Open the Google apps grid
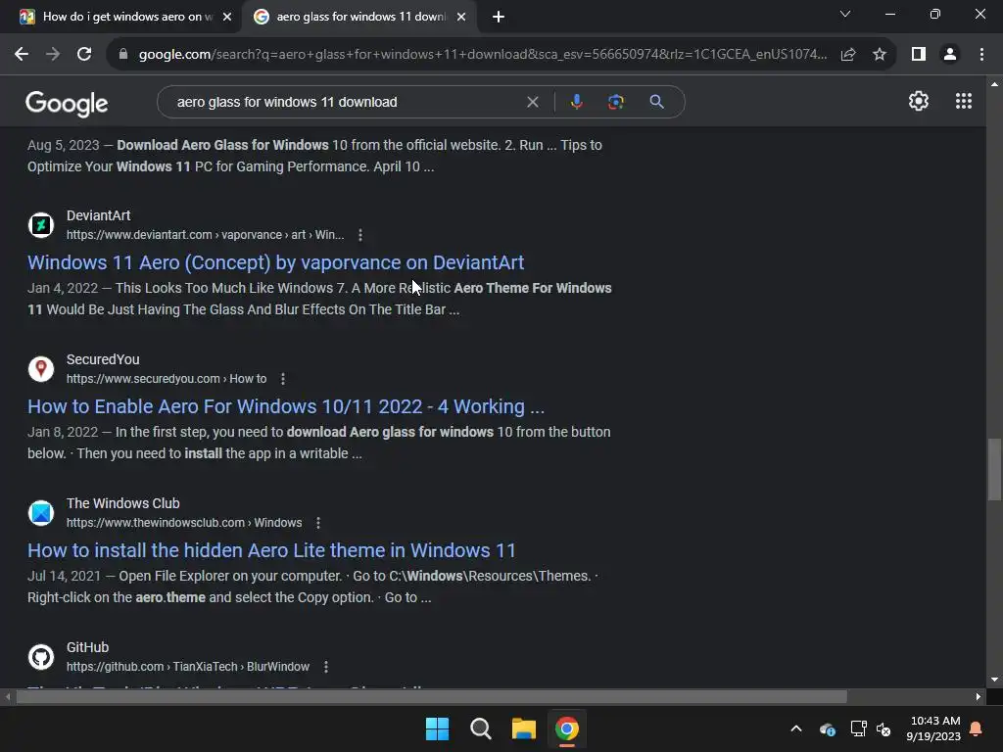The image size is (1003, 752). coord(964,101)
